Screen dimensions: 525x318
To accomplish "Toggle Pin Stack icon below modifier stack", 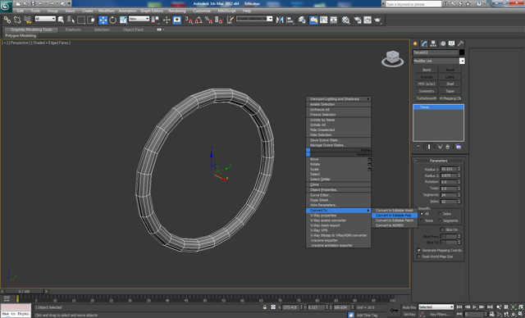I will (x=418, y=147).
